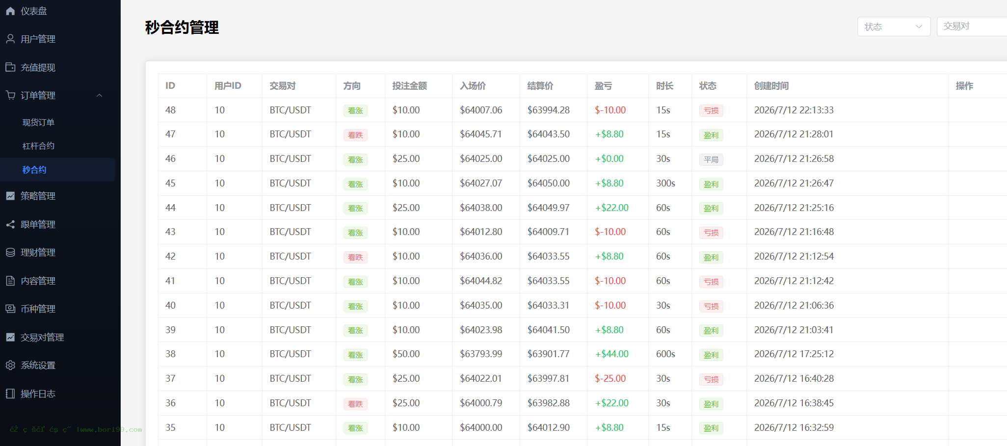Image resolution: width=1007 pixels, height=446 pixels.
Task: Click the content management document icon
Action: click(x=10, y=281)
